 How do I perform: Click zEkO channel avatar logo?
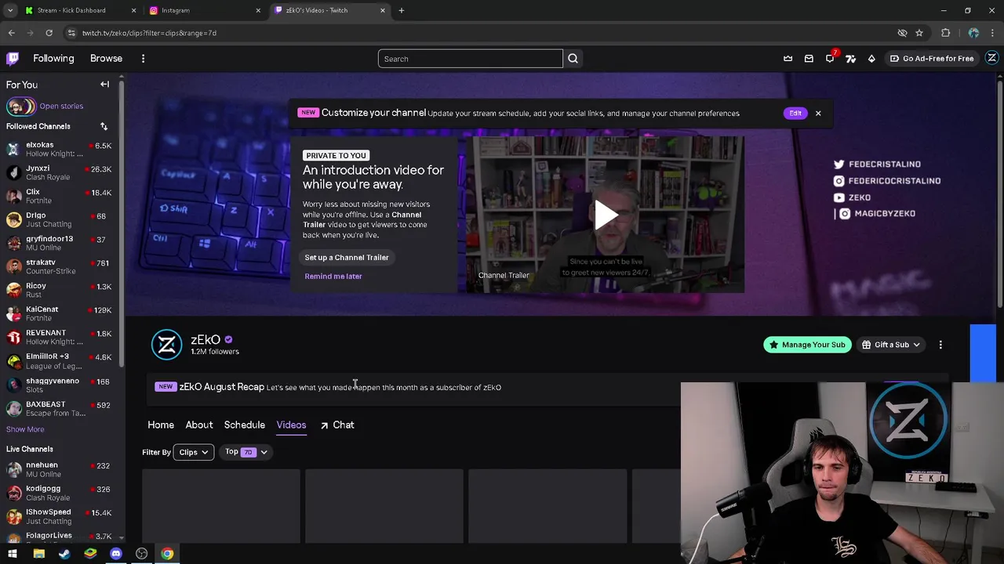point(166,345)
